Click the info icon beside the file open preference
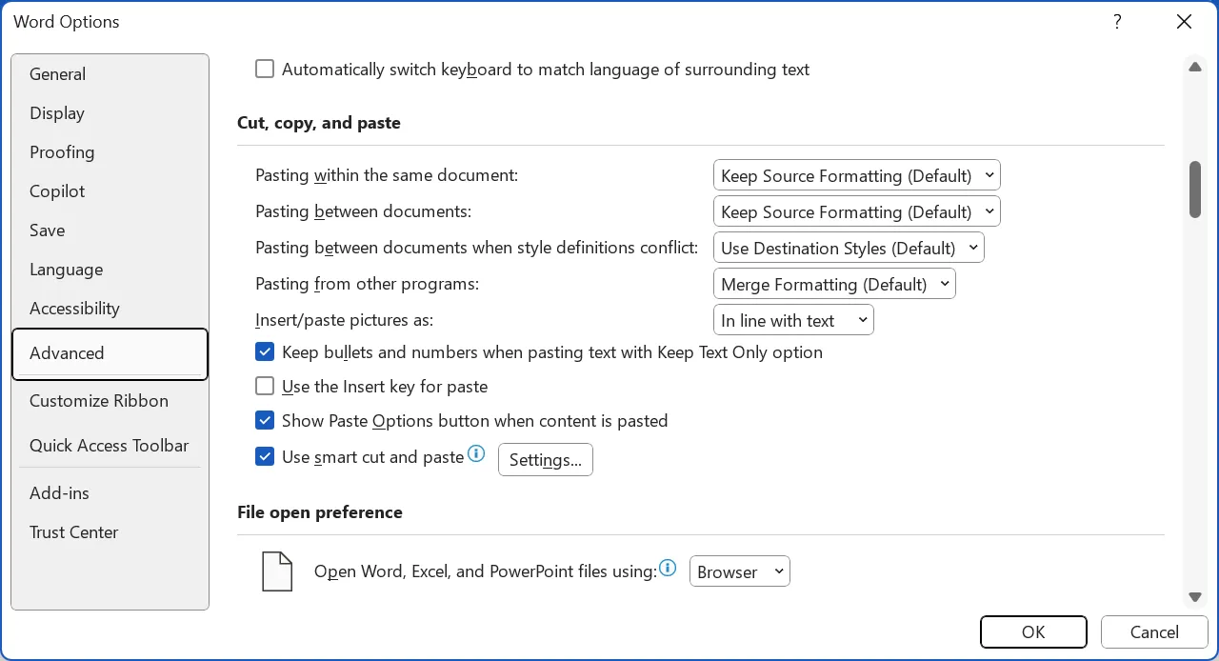 pyautogui.click(x=668, y=568)
